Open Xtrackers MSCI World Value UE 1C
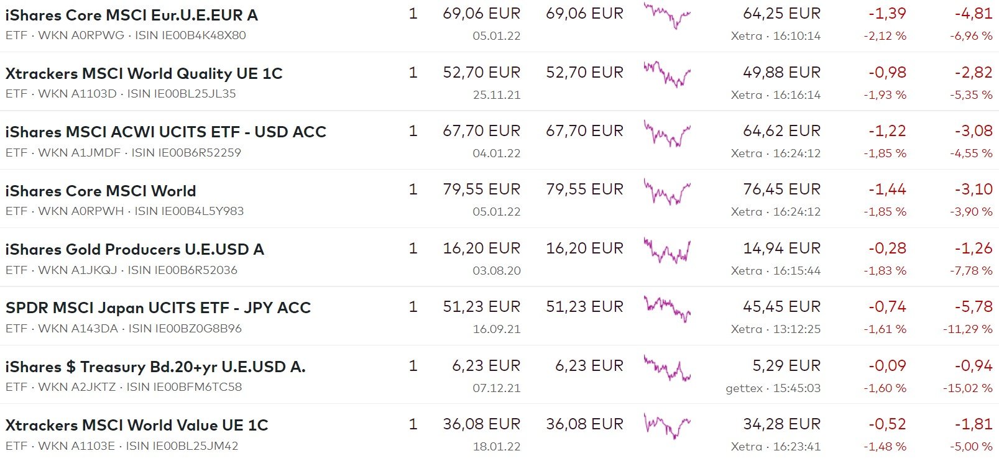 137,425
